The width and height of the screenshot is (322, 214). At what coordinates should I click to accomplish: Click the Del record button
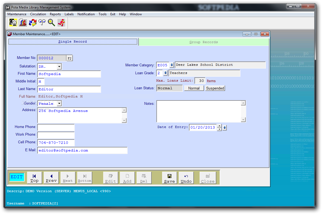point(144,178)
